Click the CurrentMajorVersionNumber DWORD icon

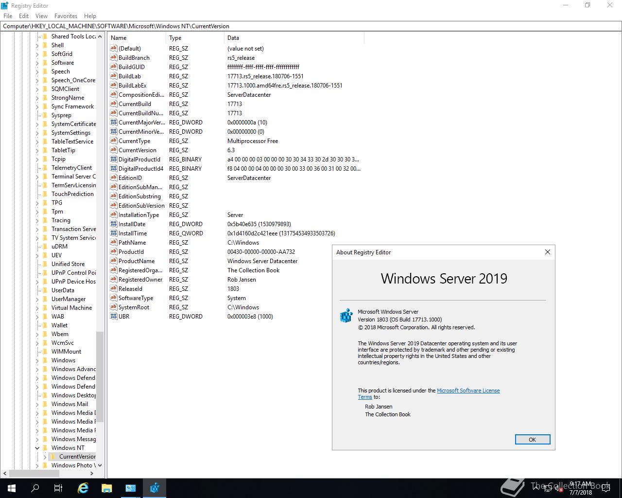click(114, 122)
